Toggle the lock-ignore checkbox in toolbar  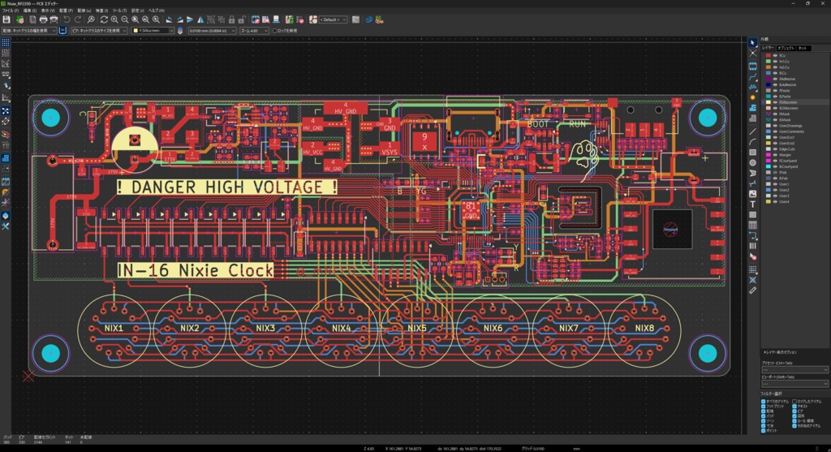(x=274, y=31)
